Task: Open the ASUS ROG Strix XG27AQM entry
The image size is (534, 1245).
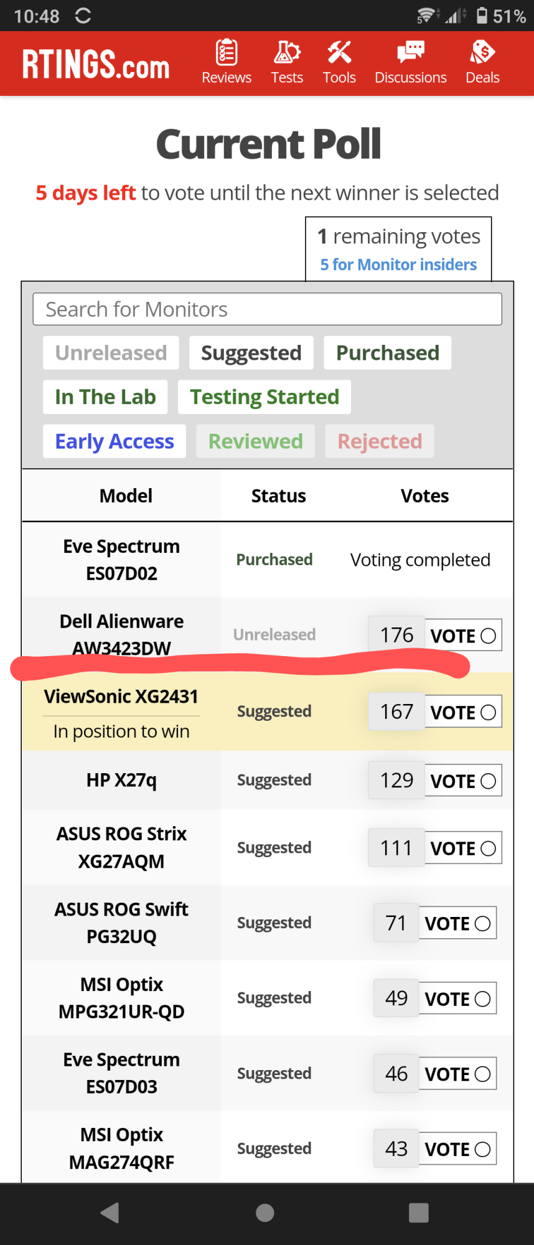Action: [x=121, y=847]
